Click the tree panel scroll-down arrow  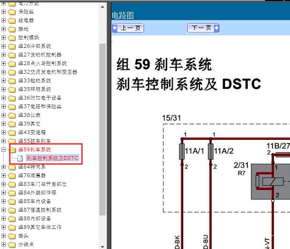click(x=102, y=247)
